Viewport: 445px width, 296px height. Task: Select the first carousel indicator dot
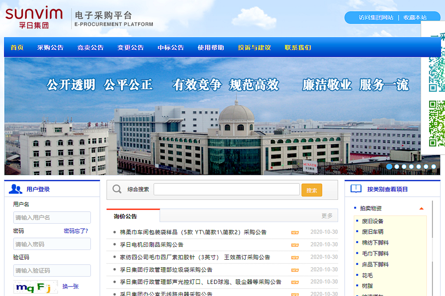point(389,166)
